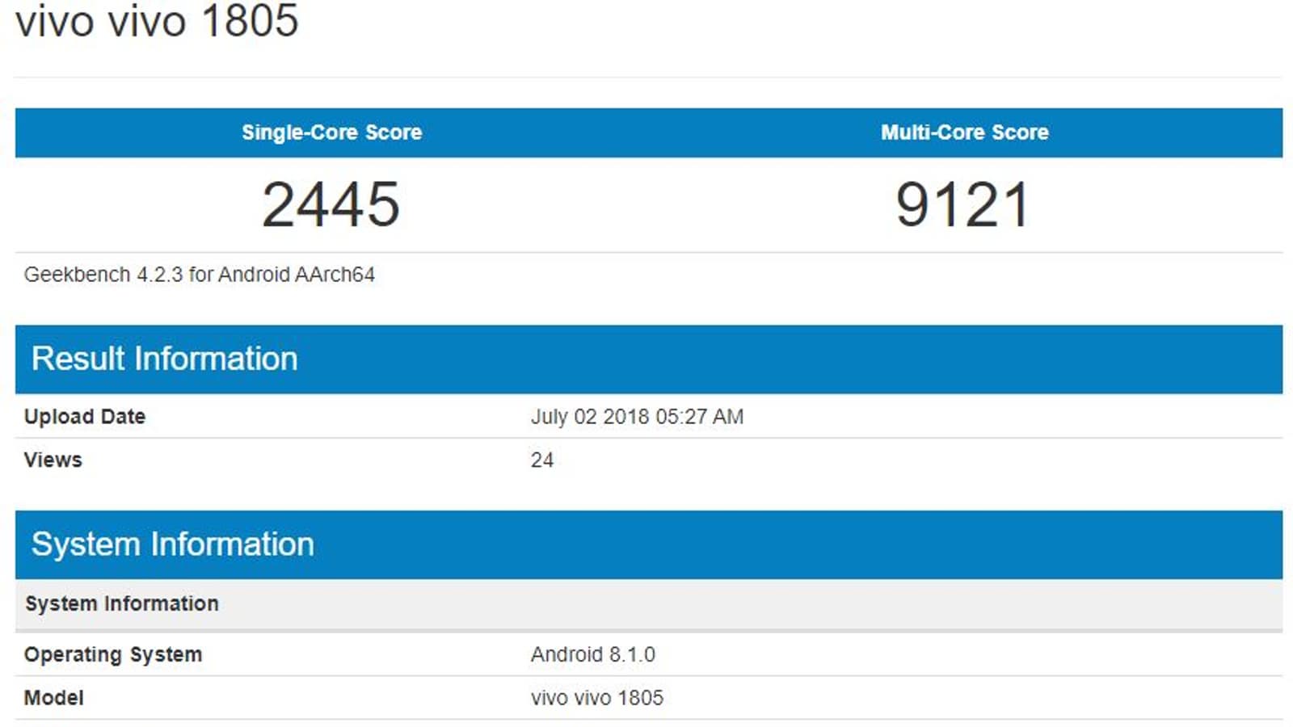
Task: Click the Result Information section header
Action: (649, 359)
